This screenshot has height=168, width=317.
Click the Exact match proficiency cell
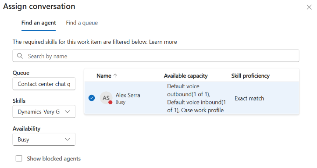point(249,98)
